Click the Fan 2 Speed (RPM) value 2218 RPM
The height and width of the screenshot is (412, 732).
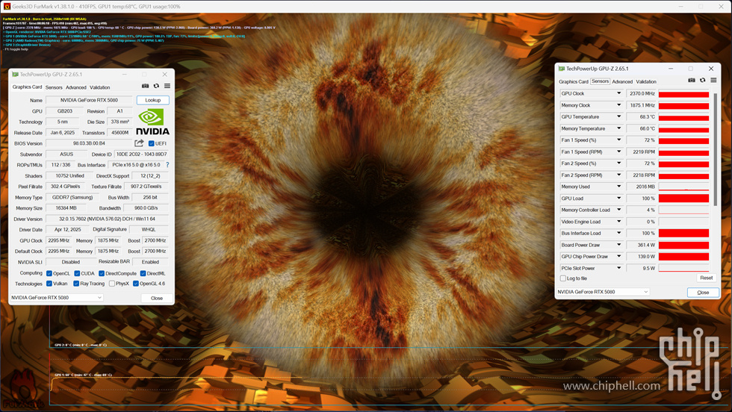(x=641, y=175)
